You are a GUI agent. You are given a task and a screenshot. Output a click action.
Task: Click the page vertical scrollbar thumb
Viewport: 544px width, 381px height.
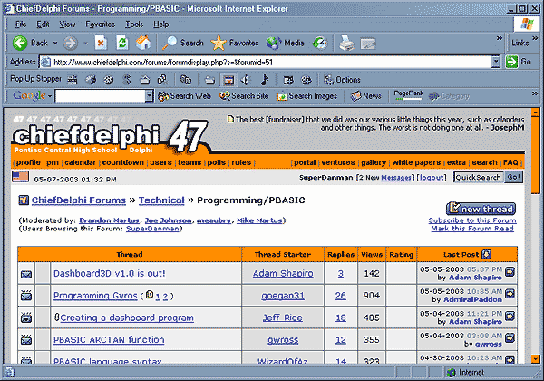coord(535,155)
